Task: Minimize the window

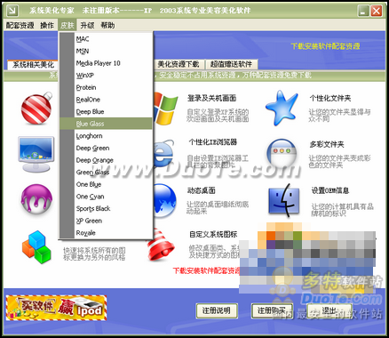Action: 363,11
